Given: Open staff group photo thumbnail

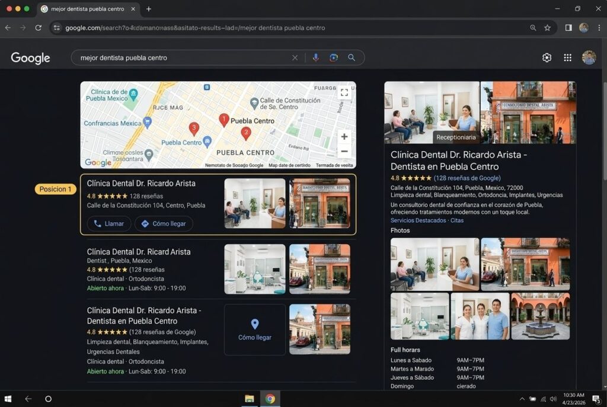Looking at the screenshot, I should point(480,316).
